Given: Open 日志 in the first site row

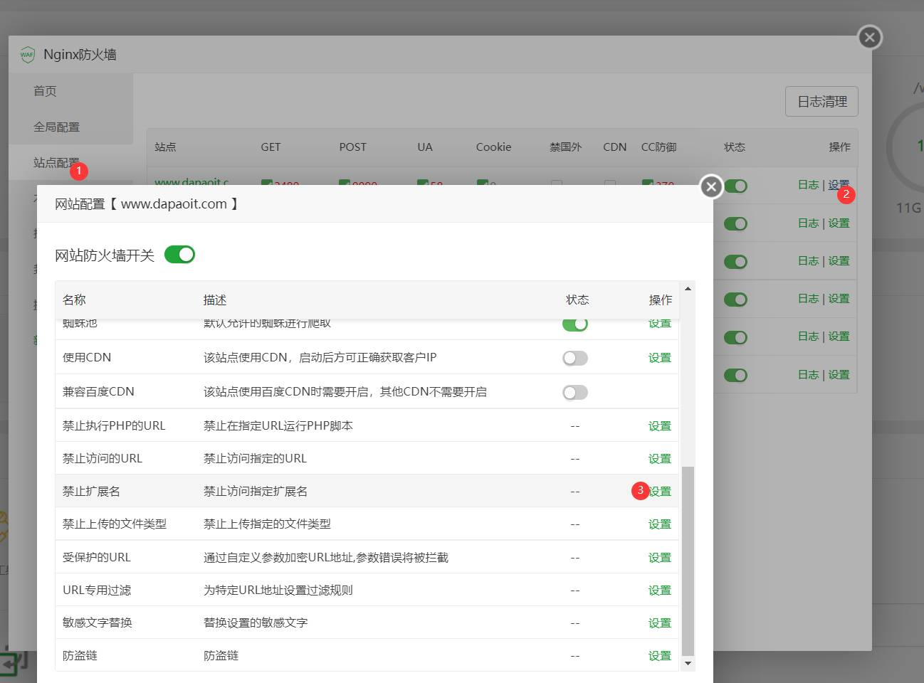Looking at the screenshot, I should tap(808, 185).
